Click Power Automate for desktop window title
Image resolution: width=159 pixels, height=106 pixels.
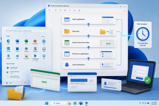coord(60,6)
